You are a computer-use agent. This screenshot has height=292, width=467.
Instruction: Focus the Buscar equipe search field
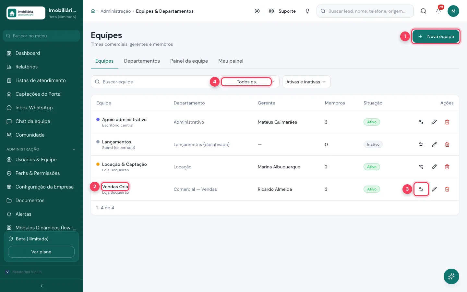tap(152, 82)
